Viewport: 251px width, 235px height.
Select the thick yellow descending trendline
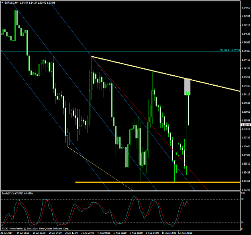(x=166, y=74)
